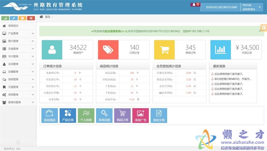
Task: Open message about 6月共处理订单3451比
Action: pyautogui.click(x=233, y=79)
